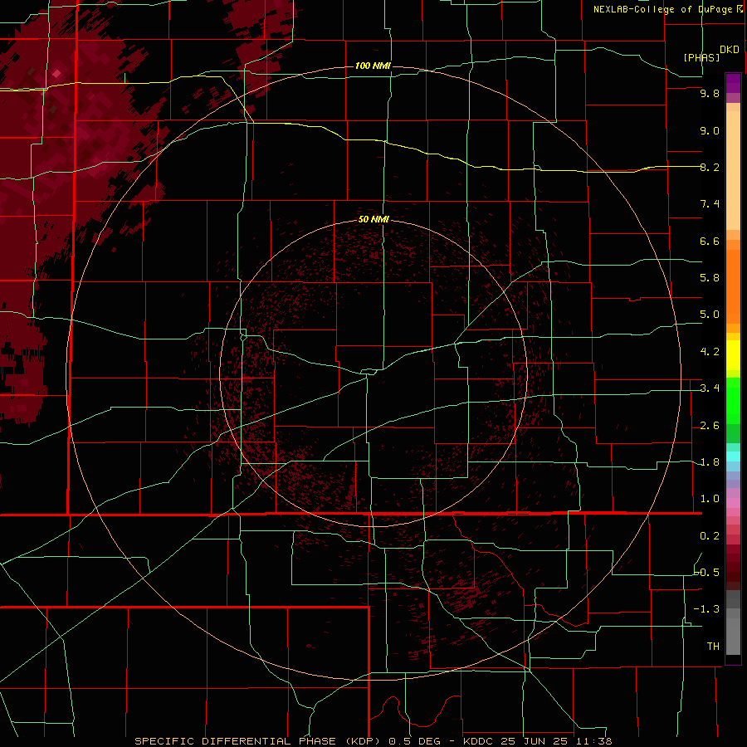Click the 100 NMI range ring label

tap(373, 66)
